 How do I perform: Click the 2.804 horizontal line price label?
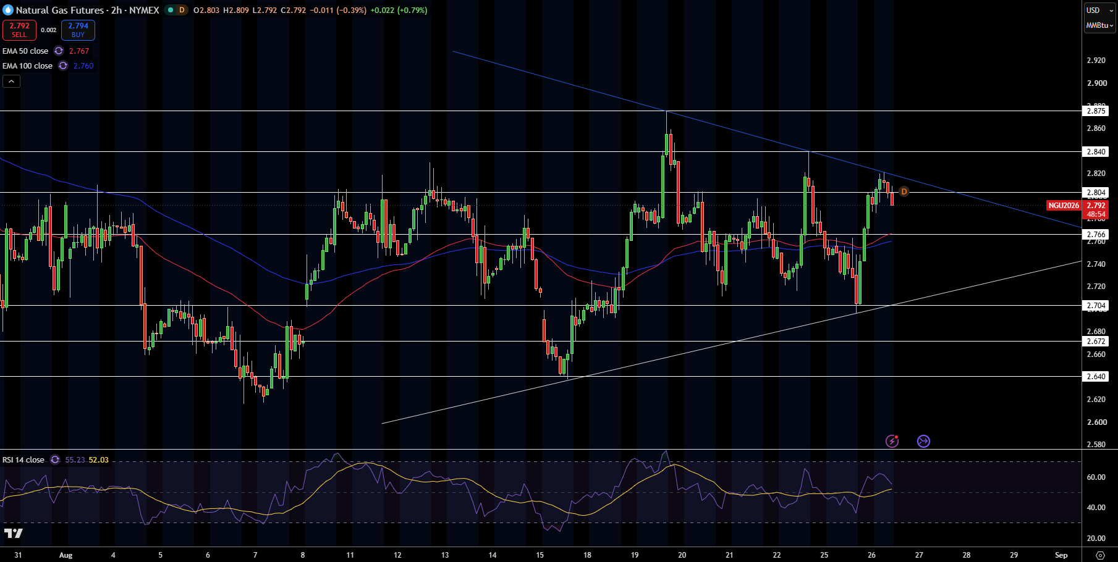tap(1096, 193)
